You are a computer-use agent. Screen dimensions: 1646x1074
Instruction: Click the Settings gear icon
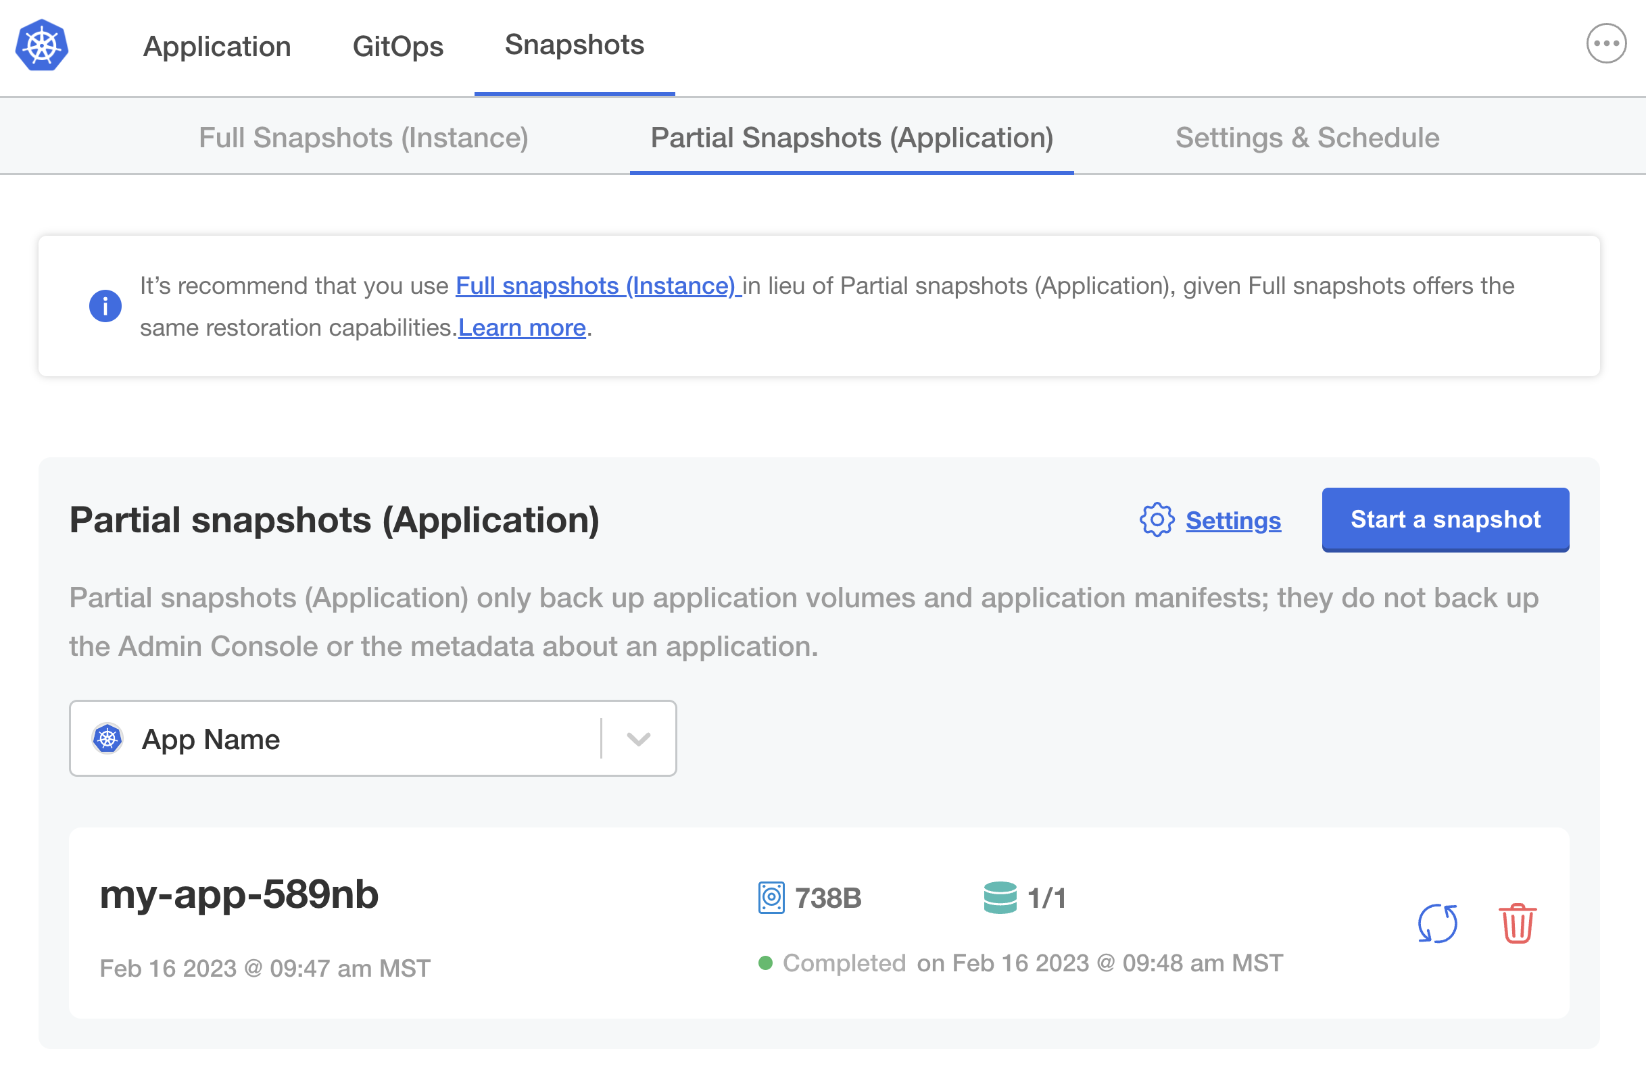[x=1157, y=520]
